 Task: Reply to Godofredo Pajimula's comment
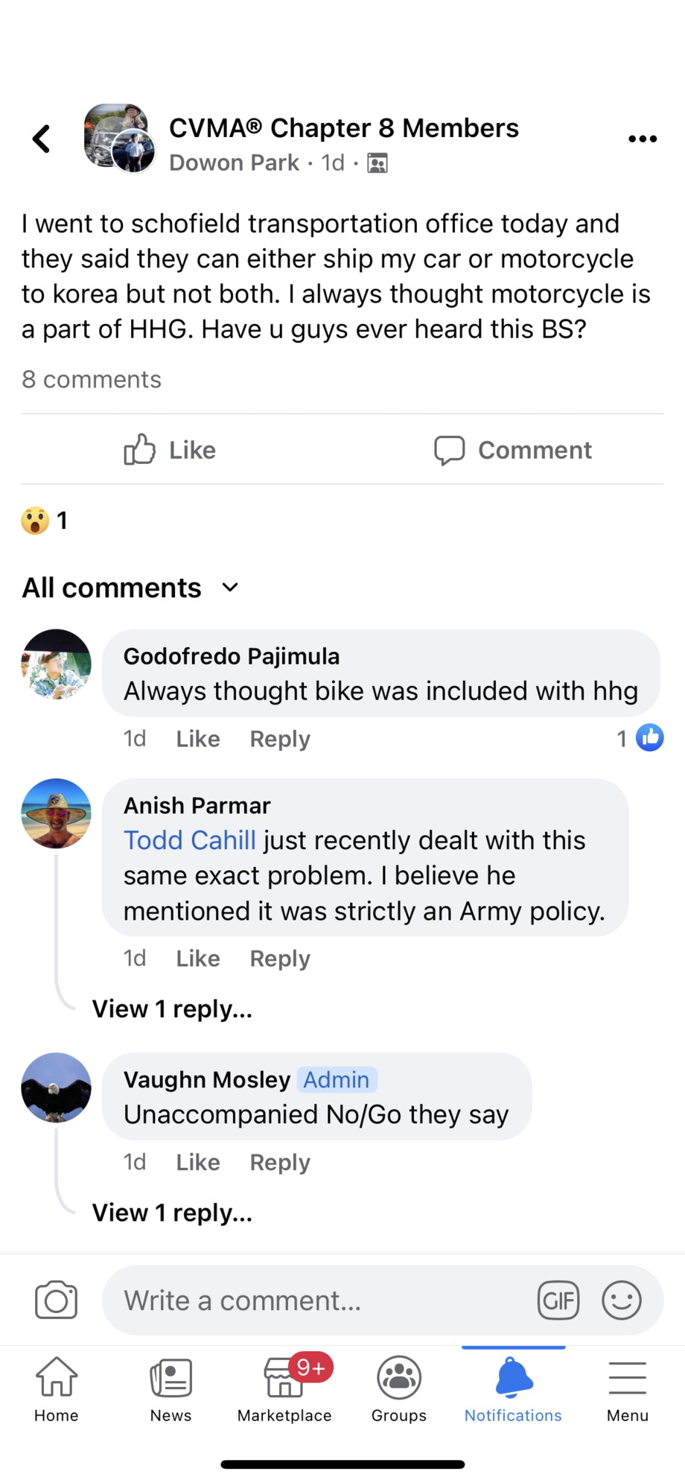pyautogui.click(x=279, y=739)
